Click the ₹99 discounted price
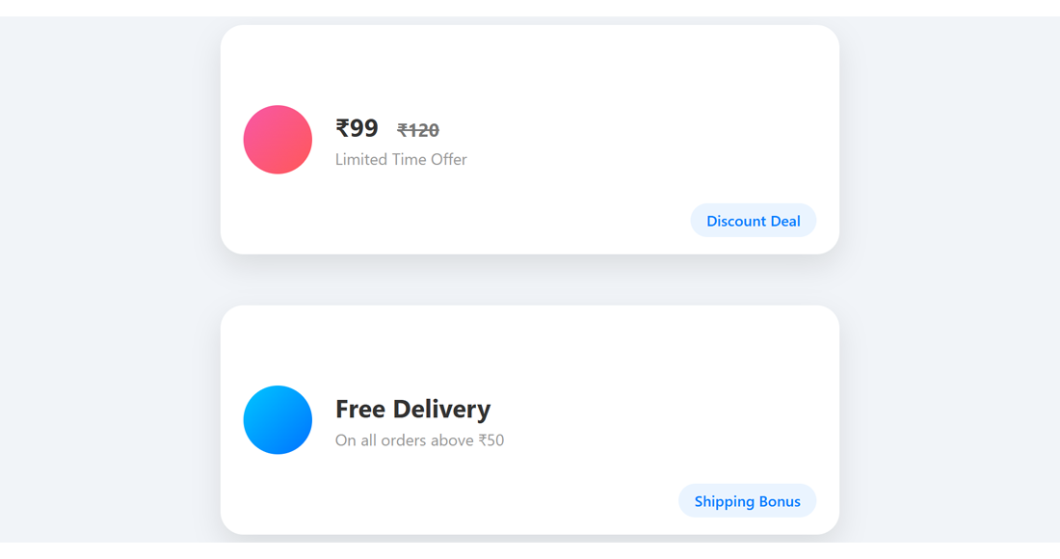Screen dimensions: 1060x559 [357, 128]
